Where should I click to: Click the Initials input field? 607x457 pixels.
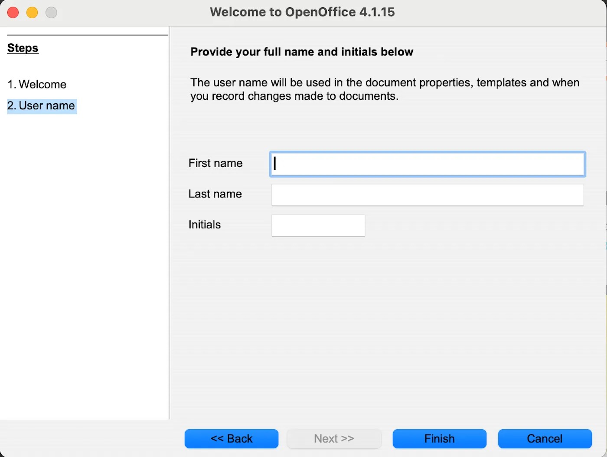coord(318,225)
